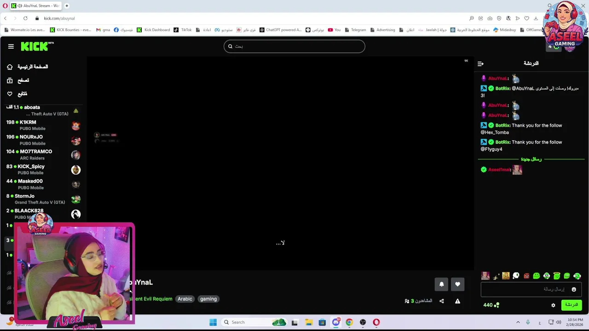Viewport: 589px width, 331px height.
Task: Toggle volume icon in system tray
Action: point(558,322)
